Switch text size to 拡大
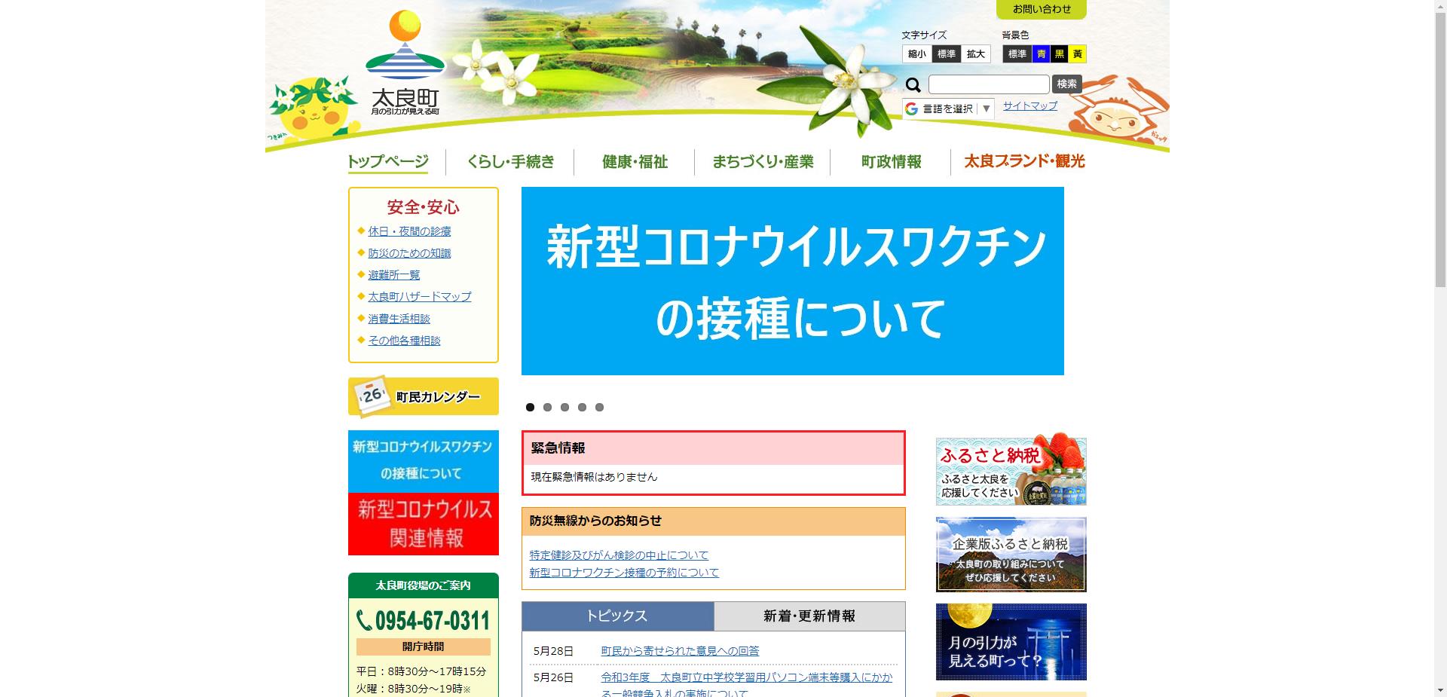1447x697 pixels. (975, 53)
